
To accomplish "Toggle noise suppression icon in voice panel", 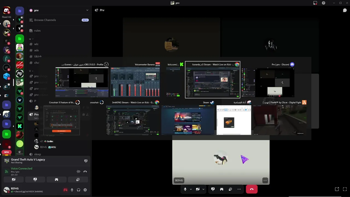I will [78, 172].
